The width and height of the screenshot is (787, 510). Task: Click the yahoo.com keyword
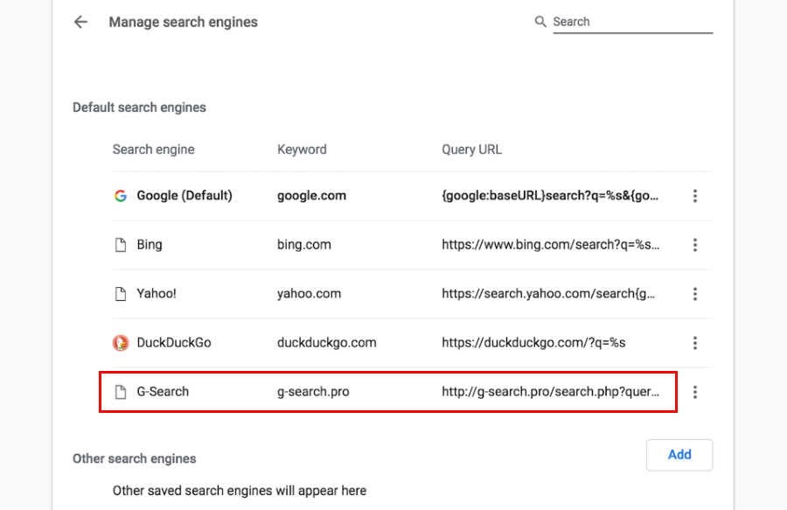309,294
